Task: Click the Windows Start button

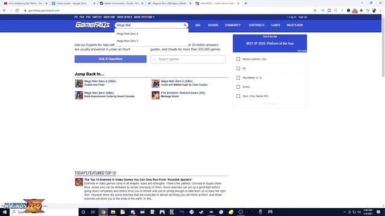Action: coord(5,212)
